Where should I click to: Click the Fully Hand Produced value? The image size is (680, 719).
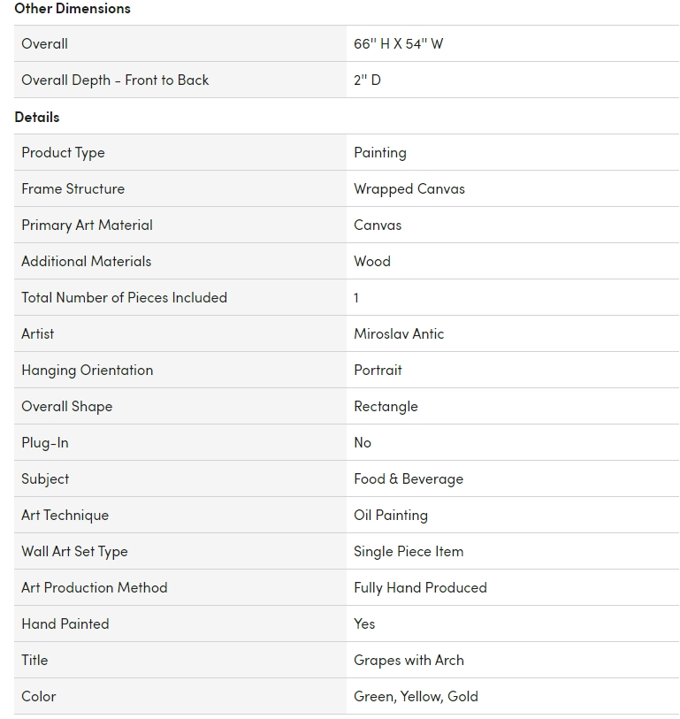click(x=420, y=587)
